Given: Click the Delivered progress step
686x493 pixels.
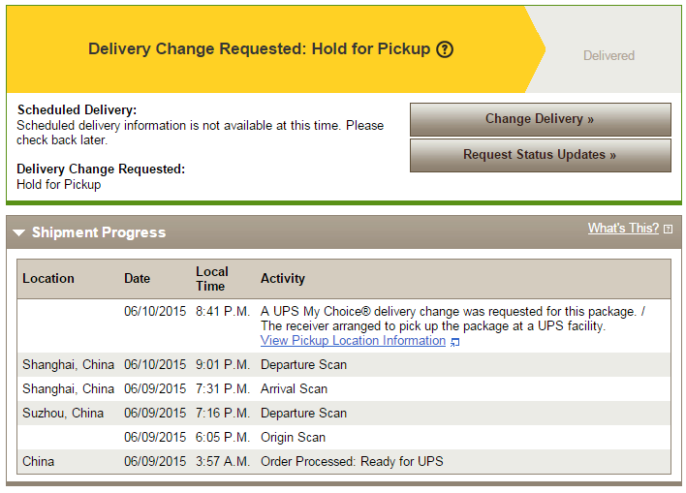Looking at the screenshot, I should point(608,56).
